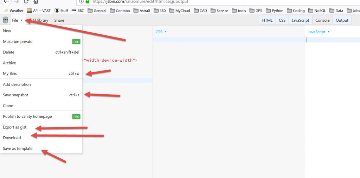
Task: Open the API – VAST bookmark
Action: 39,11
